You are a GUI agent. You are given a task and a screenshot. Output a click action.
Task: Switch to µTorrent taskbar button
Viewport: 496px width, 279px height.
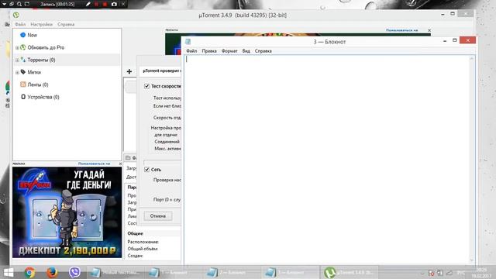coord(349,272)
